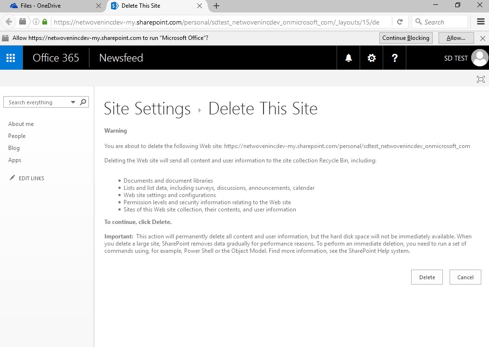
Task: Click the EDIT LINKS pencil icon
Action: pyautogui.click(x=12, y=178)
